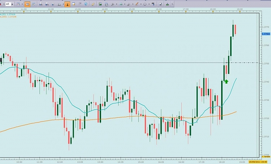The height and width of the screenshot is (164, 271).
Task: Click the green indicator icon after magnifier
Action: (121, 4)
